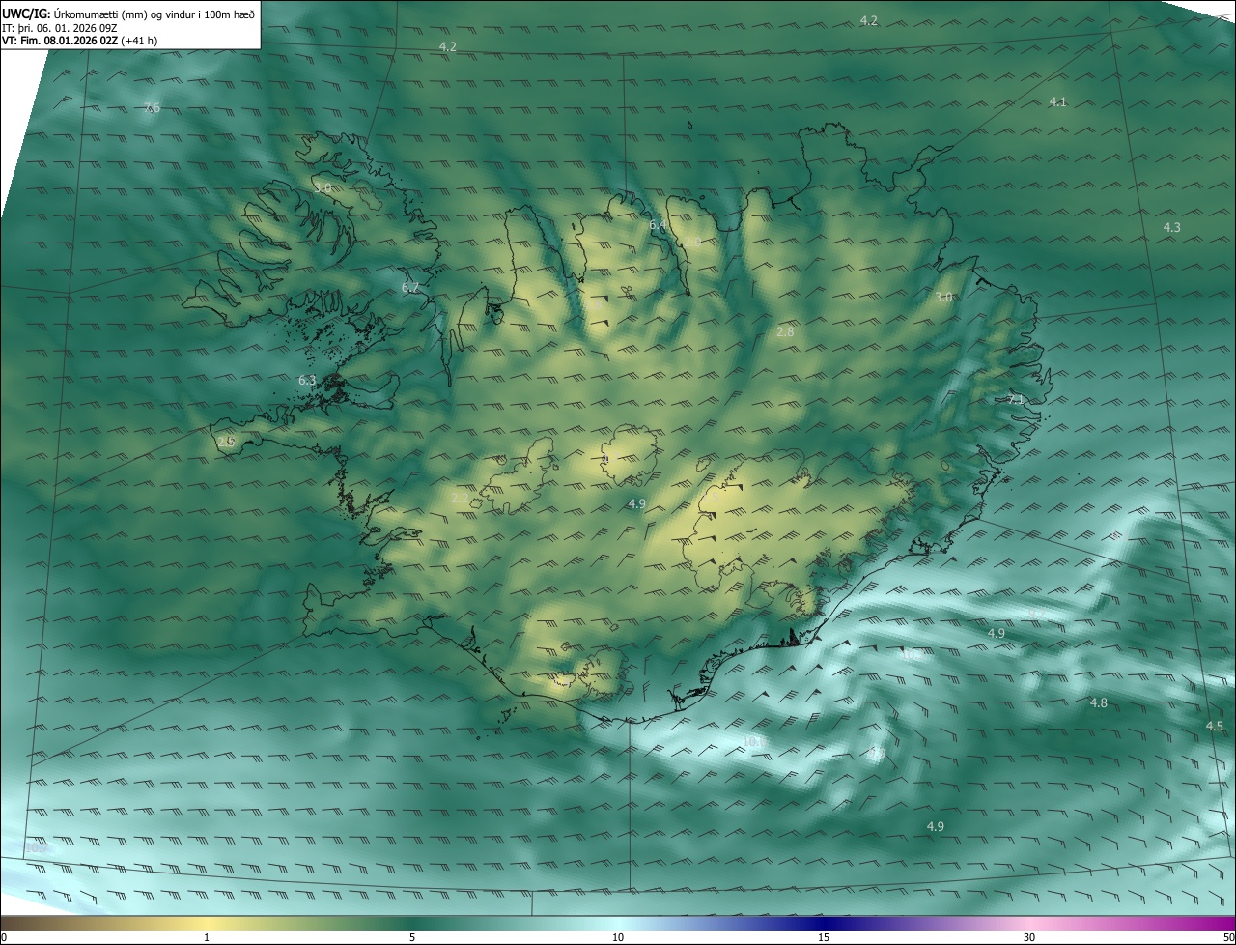Image resolution: width=1236 pixels, height=945 pixels.
Task: Click the colorbar tick label 5
Action: click(x=412, y=937)
